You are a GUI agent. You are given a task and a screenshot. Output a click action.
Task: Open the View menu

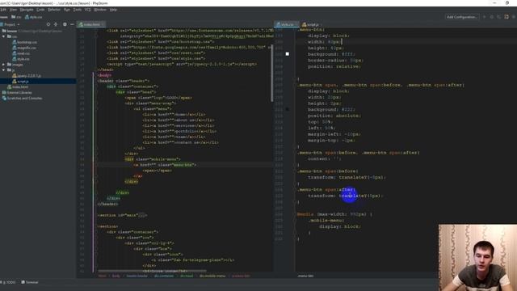click(13, 10)
